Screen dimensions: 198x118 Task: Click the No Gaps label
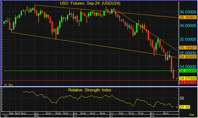pos(9,85)
